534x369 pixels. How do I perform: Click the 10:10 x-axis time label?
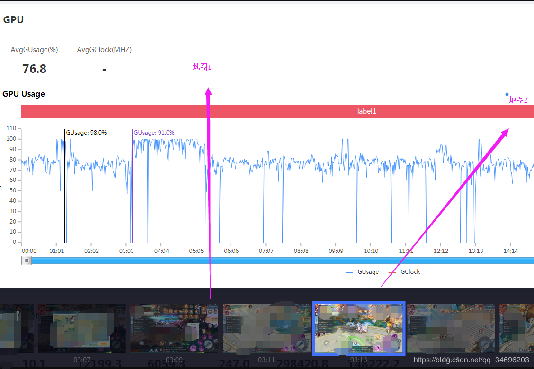[371, 251]
